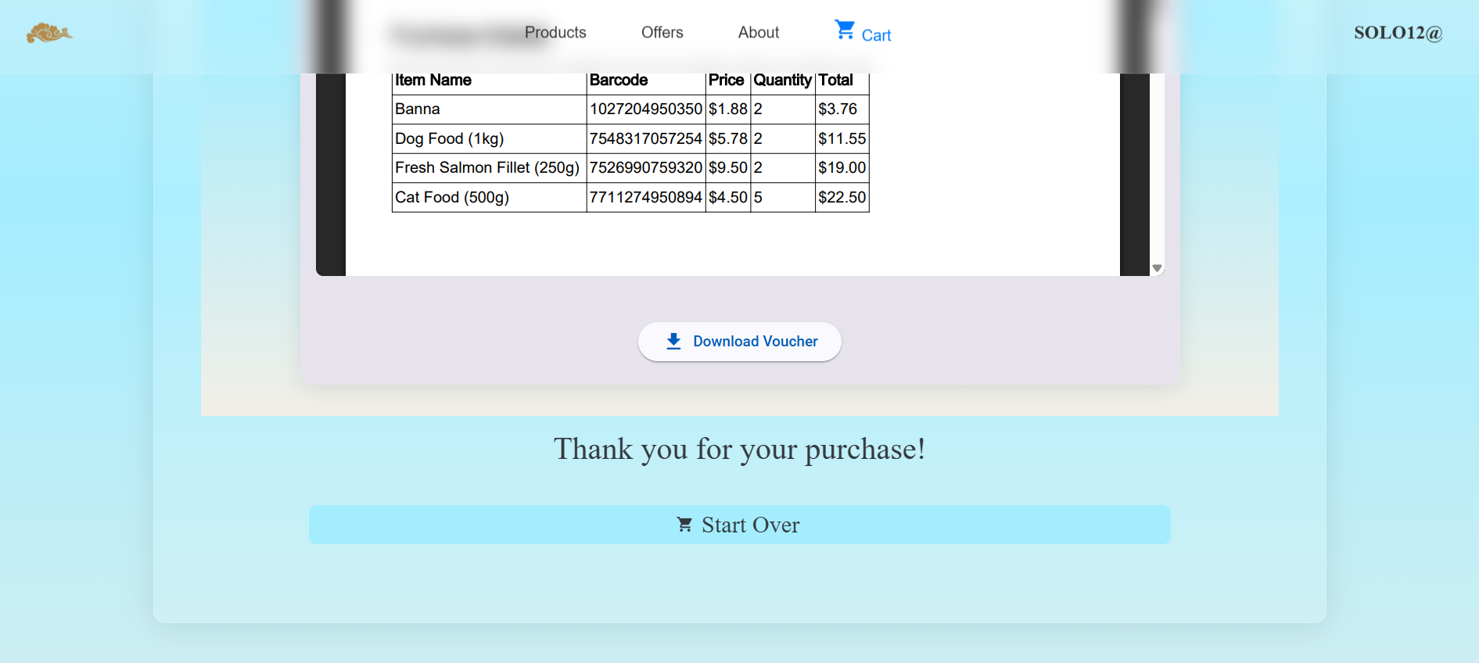
Task: Click the small cart icon beside Start Over
Action: click(684, 525)
